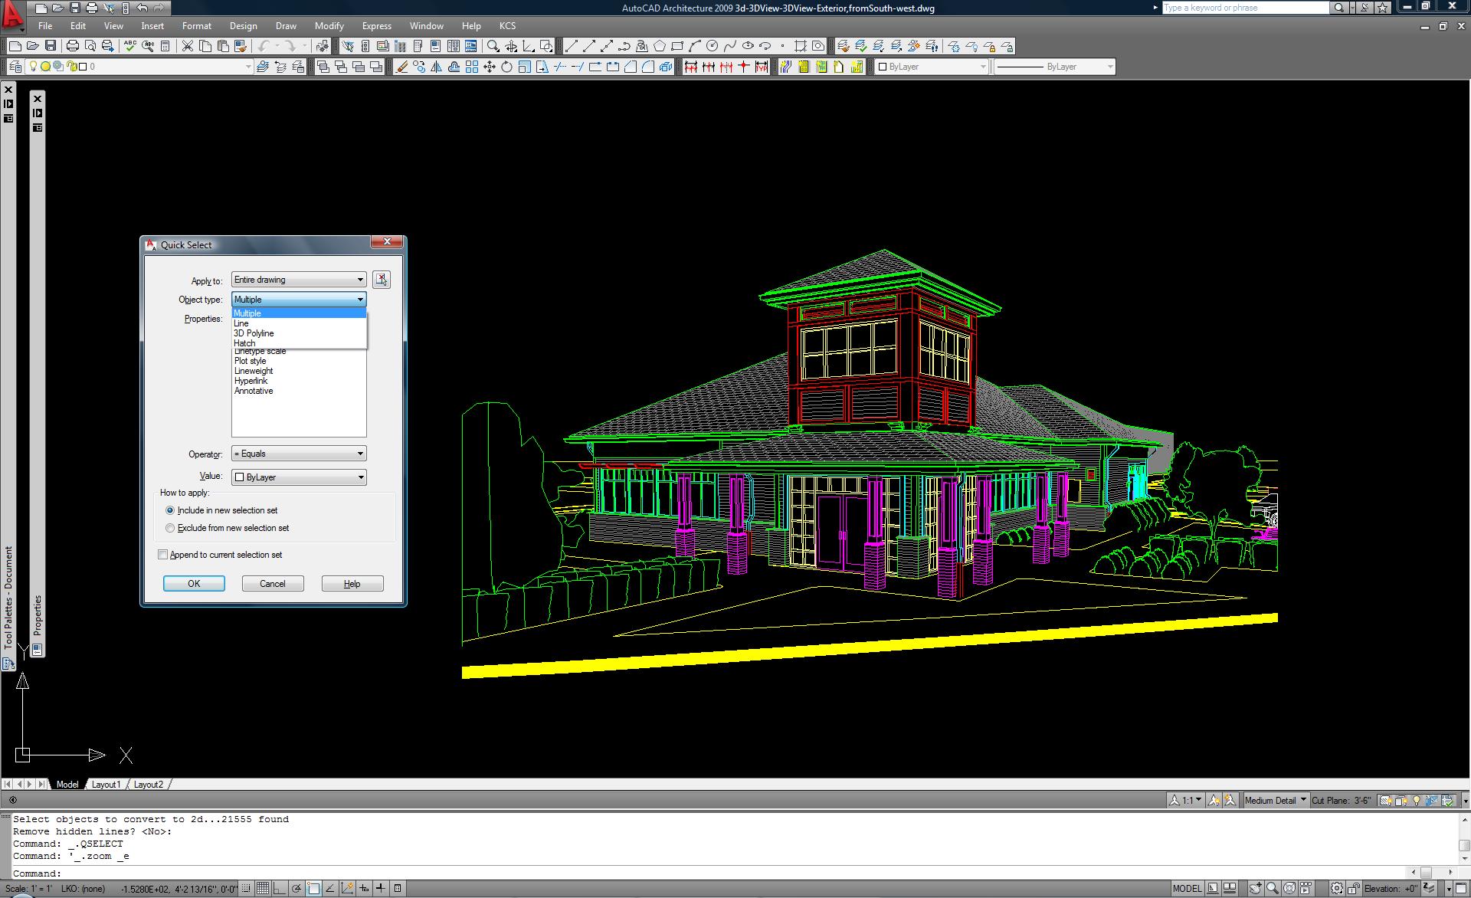Screen dimensions: 1471x898
Task: Choose Hatch in object type list
Action: pos(299,343)
